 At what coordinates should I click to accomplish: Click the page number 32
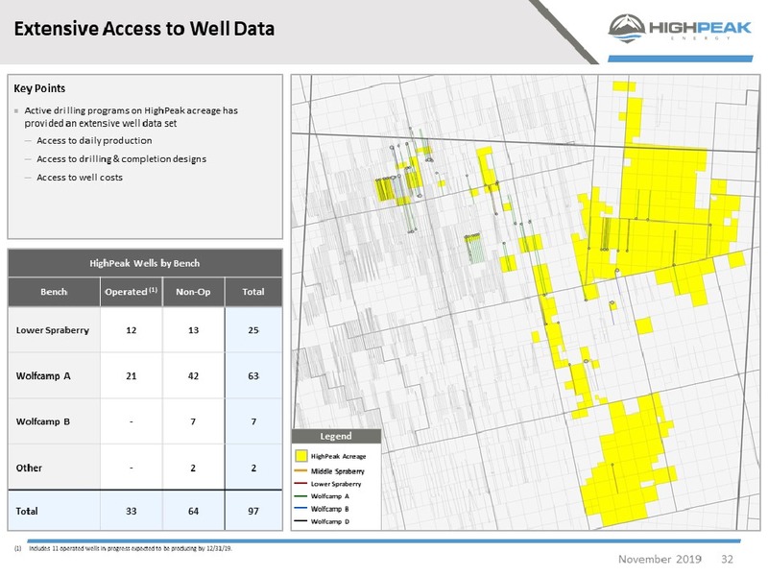[x=727, y=559]
